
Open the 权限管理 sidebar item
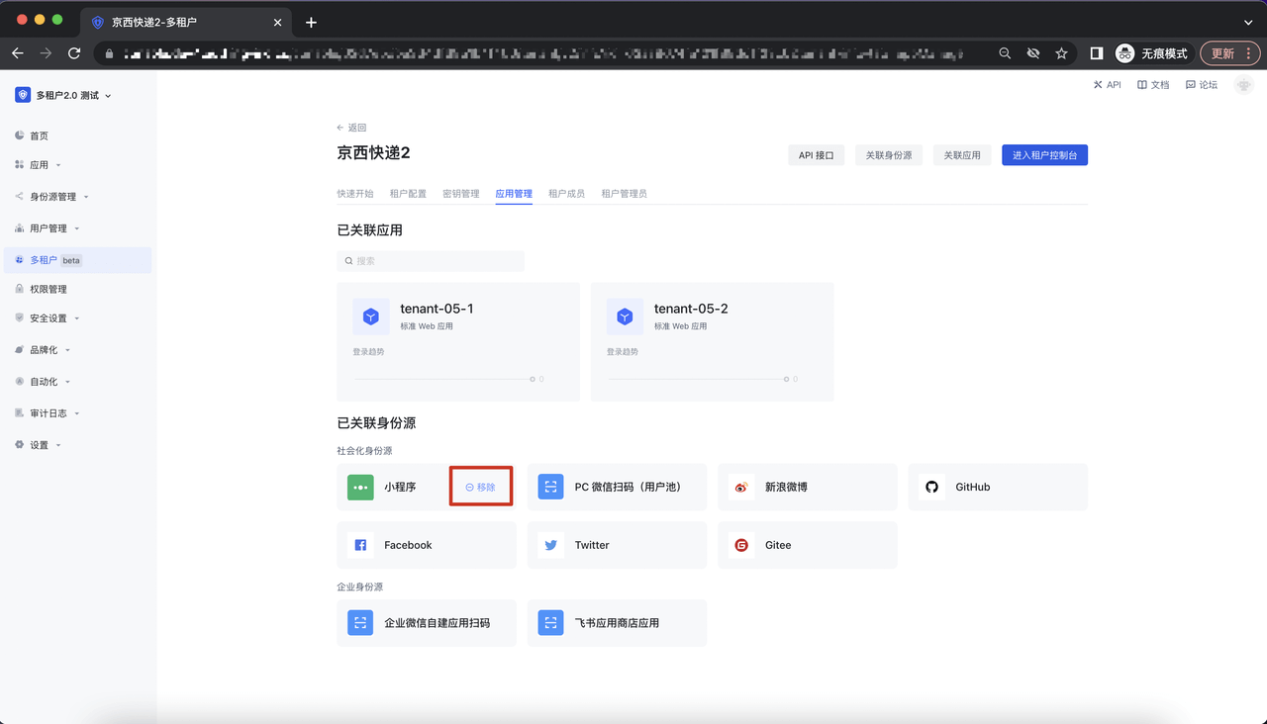click(48, 290)
